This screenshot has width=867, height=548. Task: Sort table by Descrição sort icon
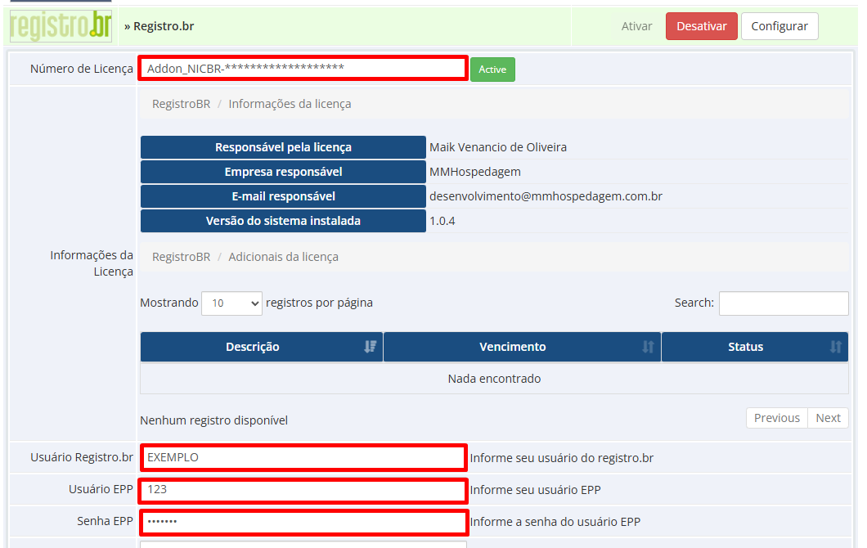coord(370,347)
